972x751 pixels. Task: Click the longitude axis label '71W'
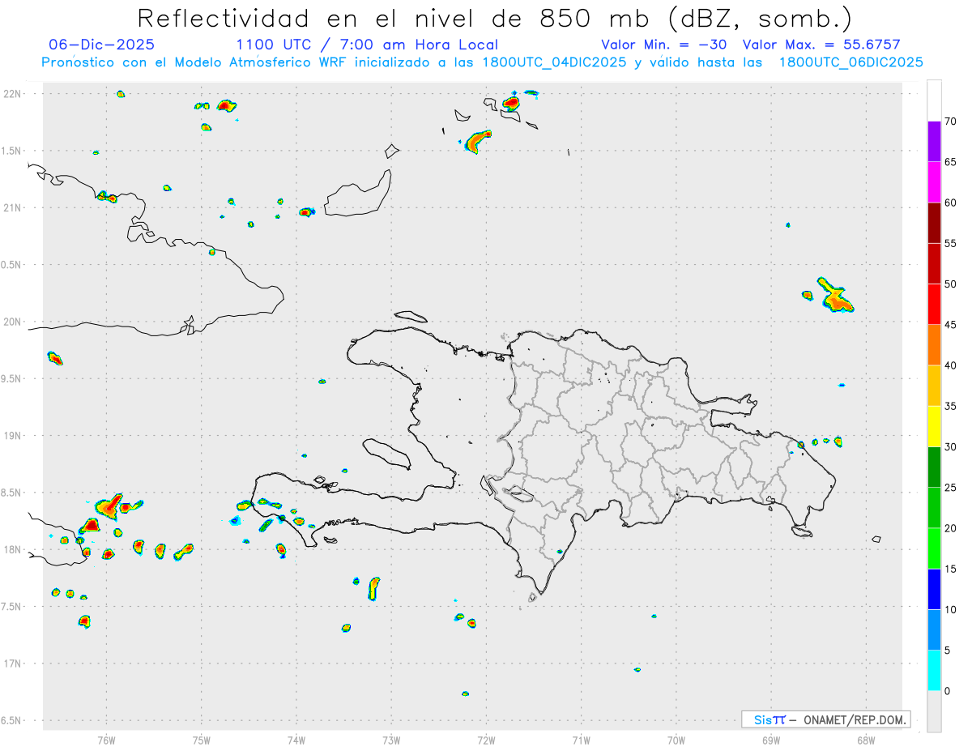point(581,739)
